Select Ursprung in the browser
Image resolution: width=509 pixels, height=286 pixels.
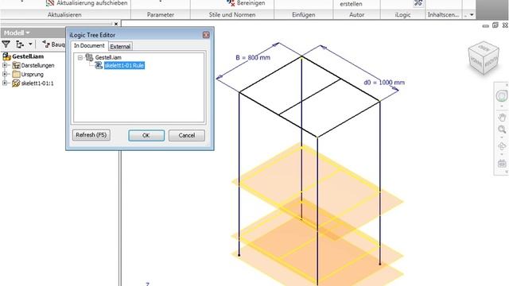pyautogui.click(x=32, y=74)
